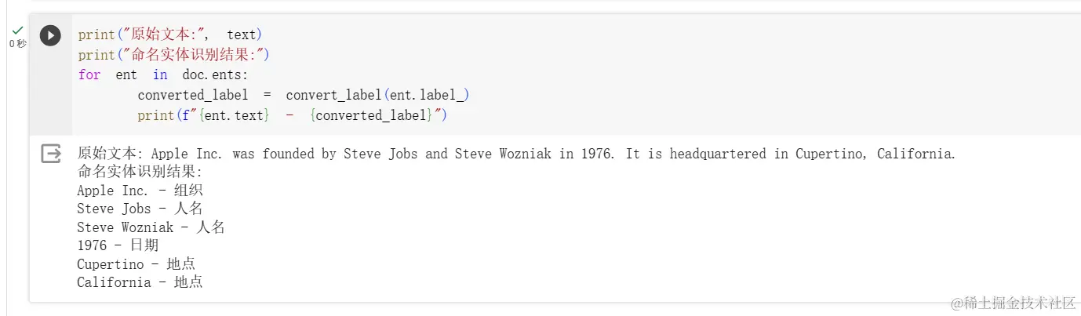The image size is (1081, 316).
Task: Run the code cell with play button
Action: 50,35
